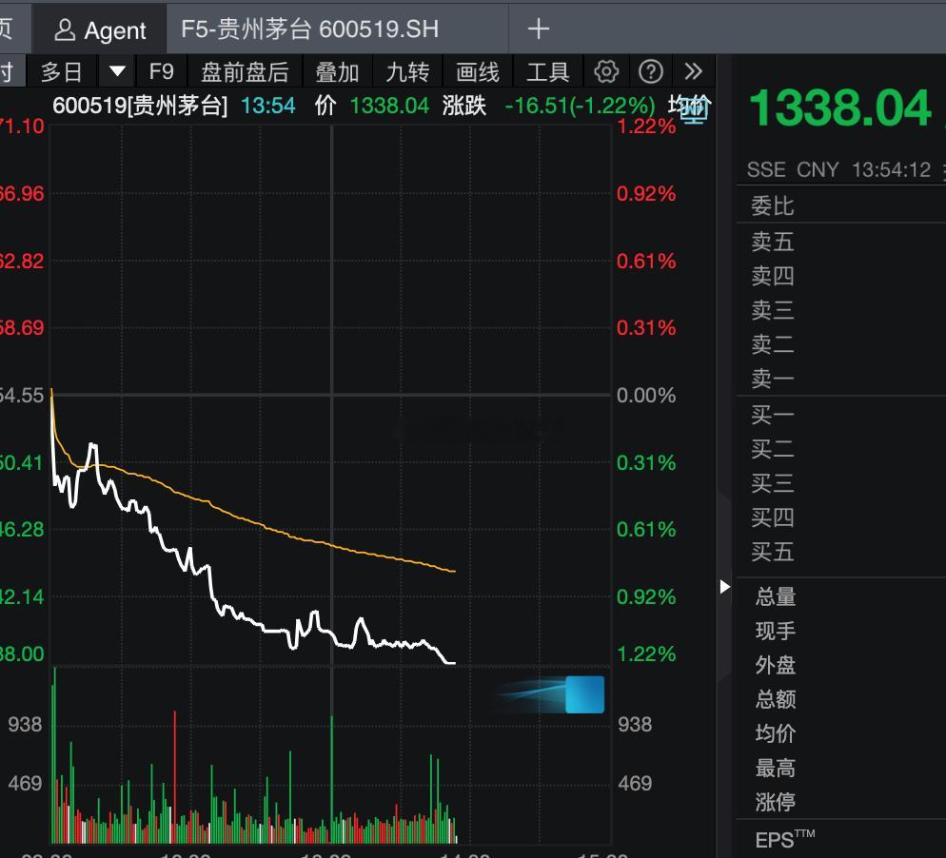Screen dimensions: 946x858
Task: Click 涨停 limit-up label
Action: 776,802
